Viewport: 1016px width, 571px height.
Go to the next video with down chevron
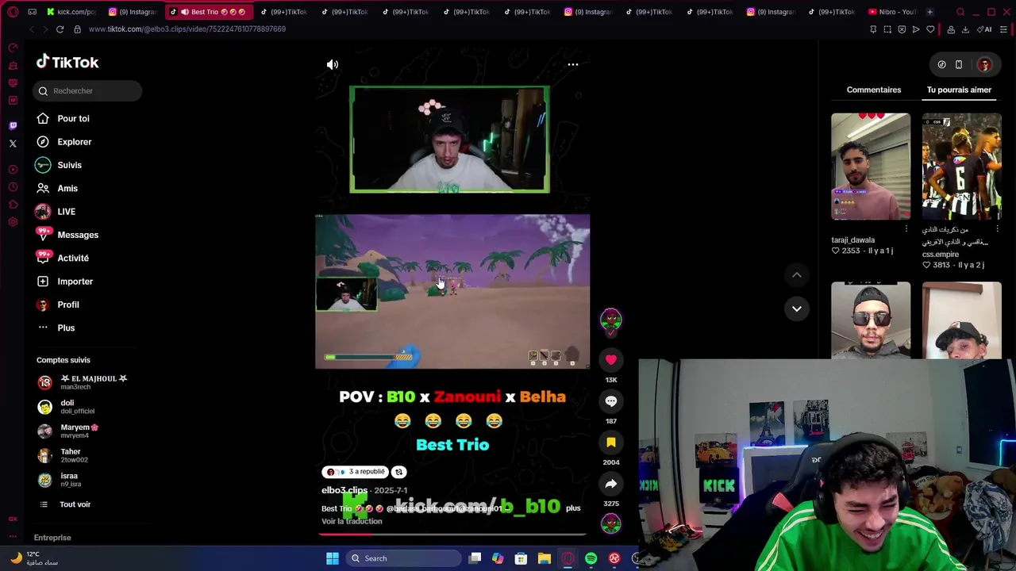[796, 308]
